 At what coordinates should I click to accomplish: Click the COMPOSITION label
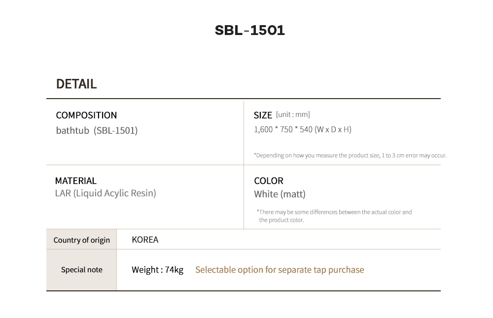click(x=86, y=115)
